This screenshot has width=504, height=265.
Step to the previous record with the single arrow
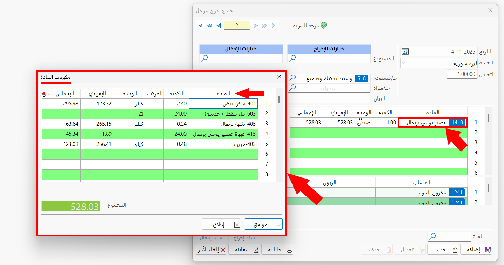click(219, 26)
